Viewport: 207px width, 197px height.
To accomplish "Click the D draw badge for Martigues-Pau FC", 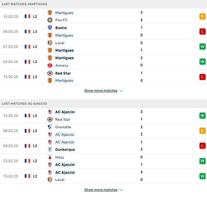I will (203, 16).
